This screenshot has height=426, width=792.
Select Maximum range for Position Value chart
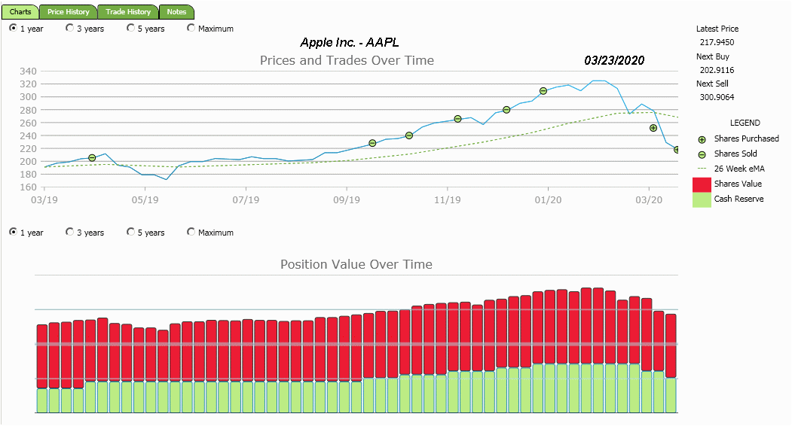click(191, 233)
